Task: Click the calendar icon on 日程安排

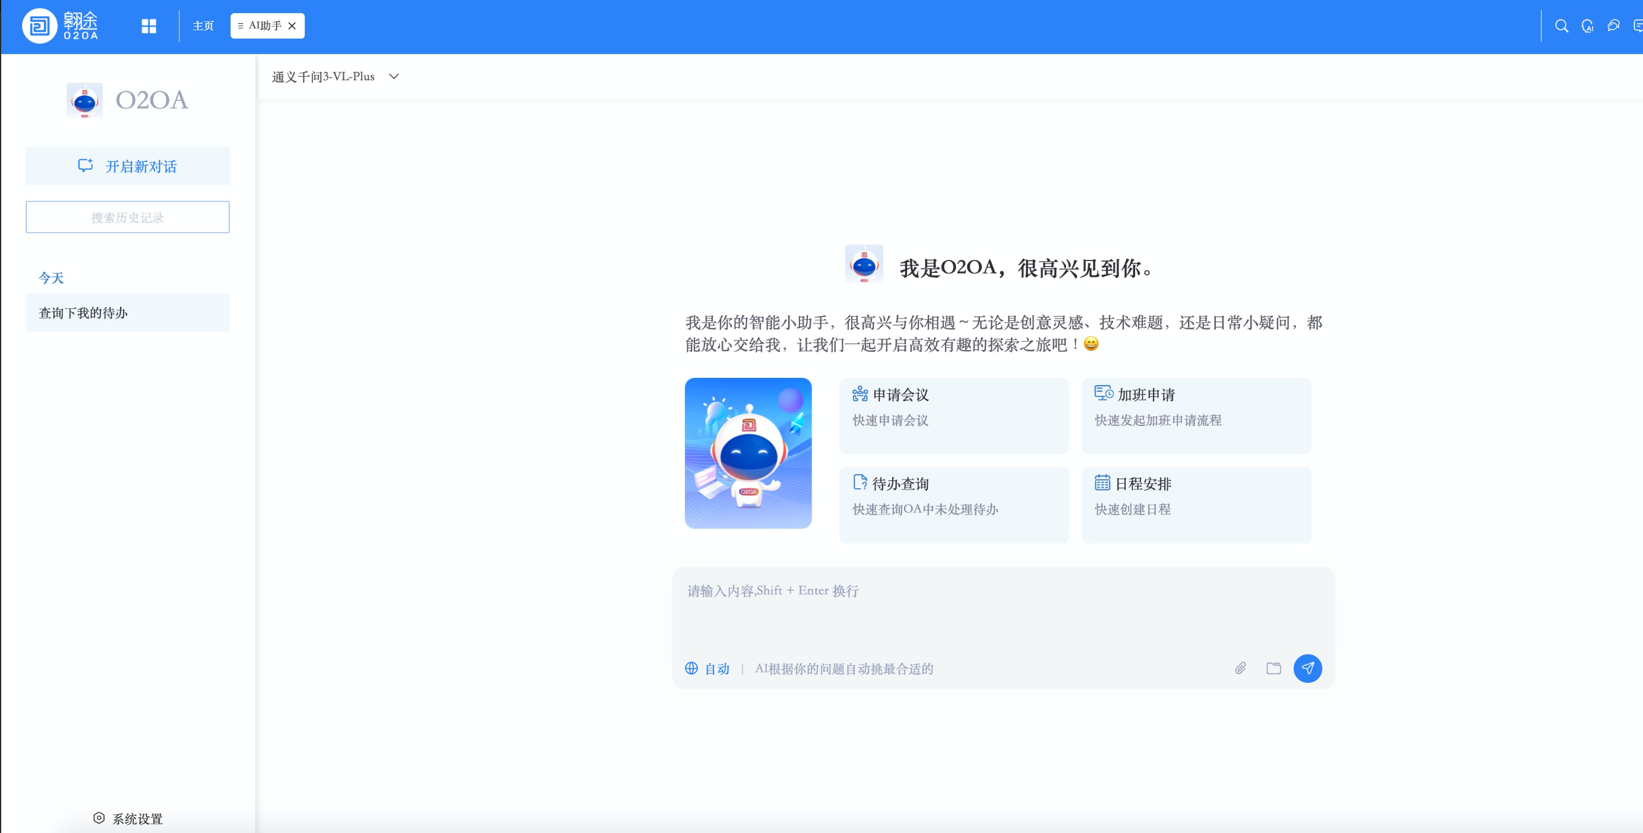Action: pyautogui.click(x=1102, y=483)
